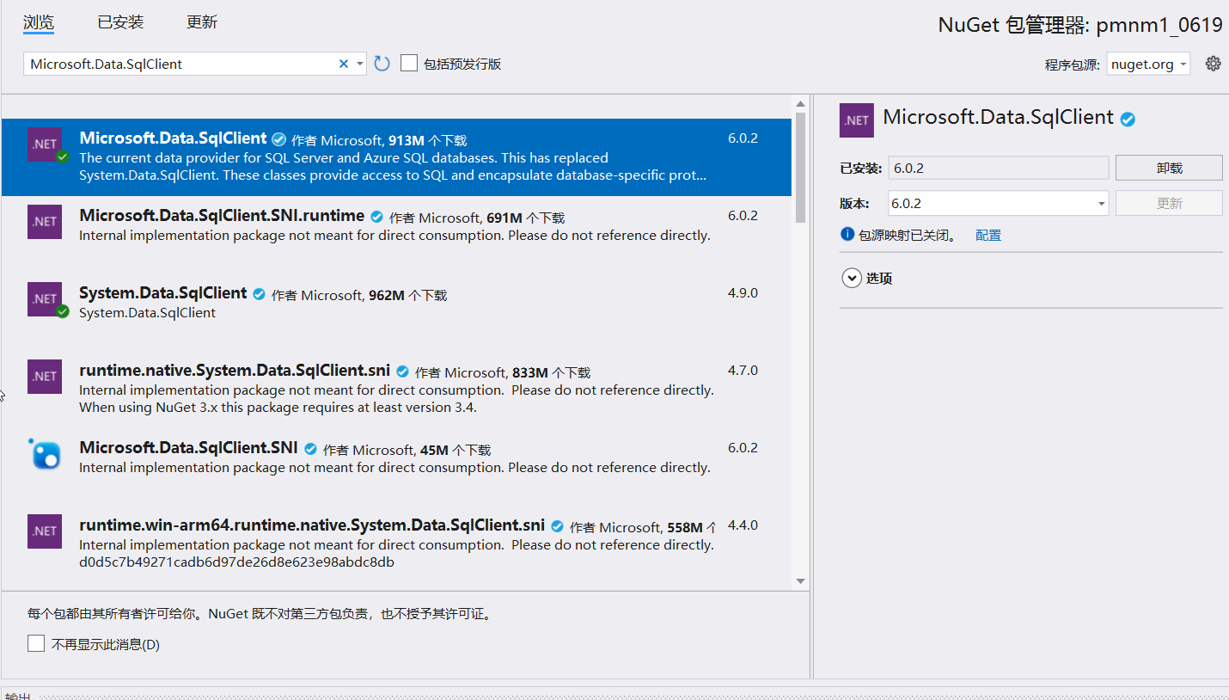This screenshot has height=700, width=1229.
Task: Switch to the Updates (更新) tab
Action: [202, 22]
